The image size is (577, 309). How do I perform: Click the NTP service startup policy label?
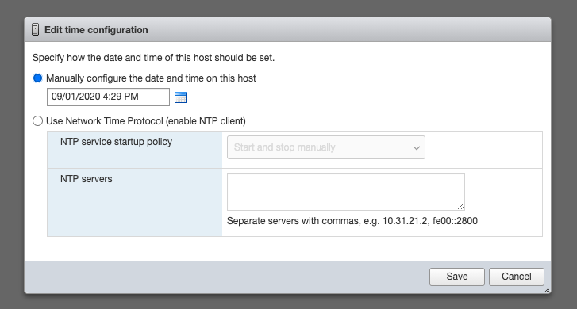pyautogui.click(x=117, y=142)
